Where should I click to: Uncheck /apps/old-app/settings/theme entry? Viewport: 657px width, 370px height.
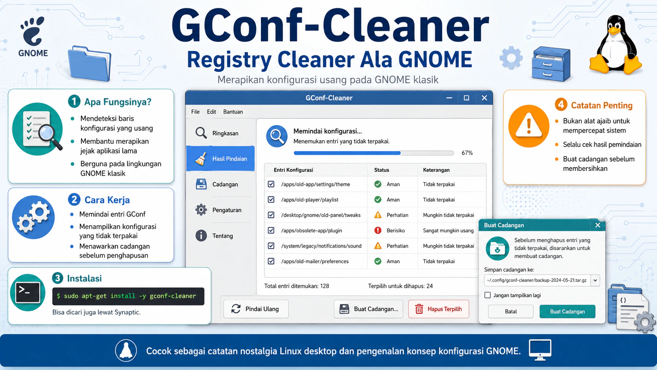click(x=271, y=184)
